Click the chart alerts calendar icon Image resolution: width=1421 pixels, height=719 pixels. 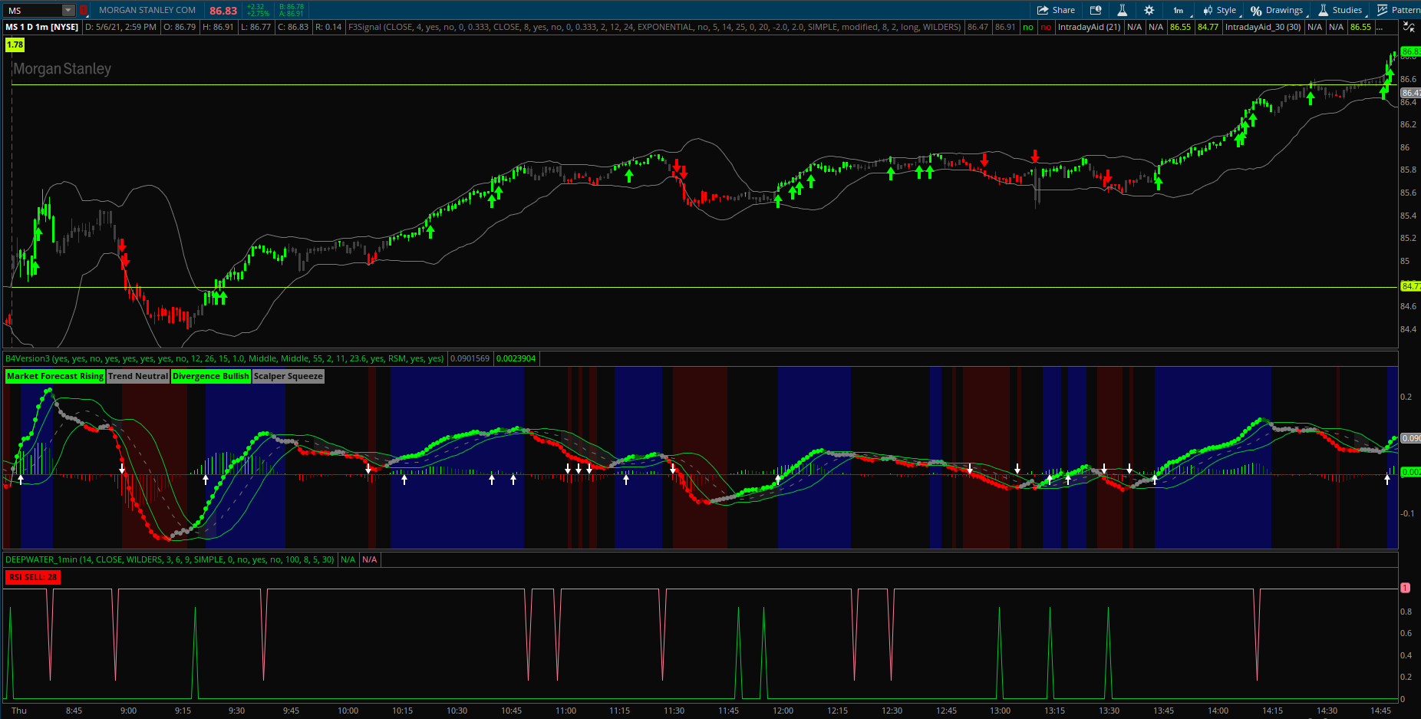click(1096, 10)
